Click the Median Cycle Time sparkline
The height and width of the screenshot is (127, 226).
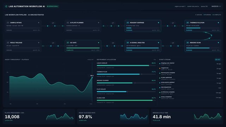coord(208,117)
